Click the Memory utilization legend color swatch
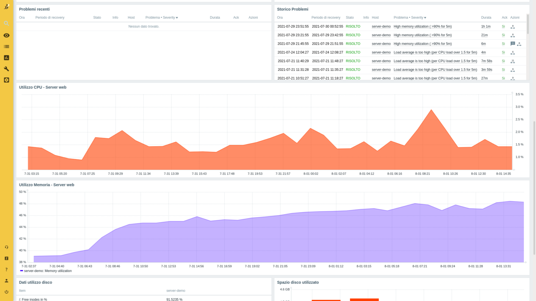The image size is (536, 301). tap(22, 271)
